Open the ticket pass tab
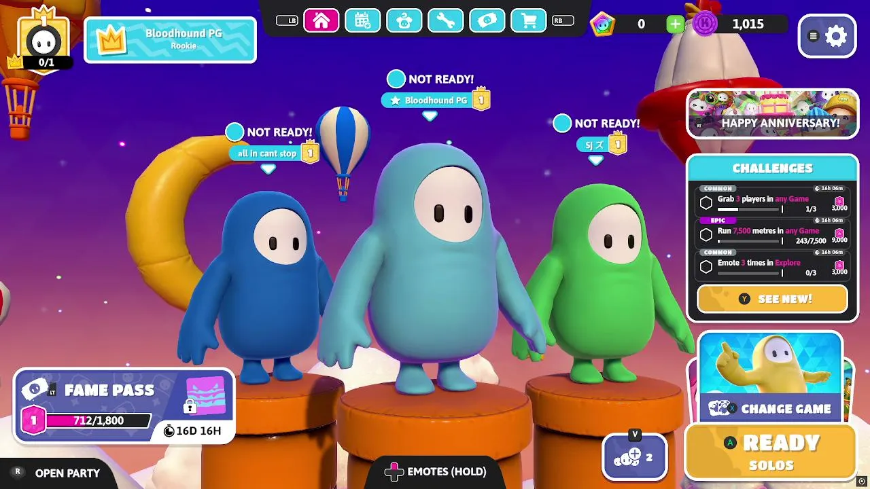The width and height of the screenshot is (870, 489). (x=487, y=21)
